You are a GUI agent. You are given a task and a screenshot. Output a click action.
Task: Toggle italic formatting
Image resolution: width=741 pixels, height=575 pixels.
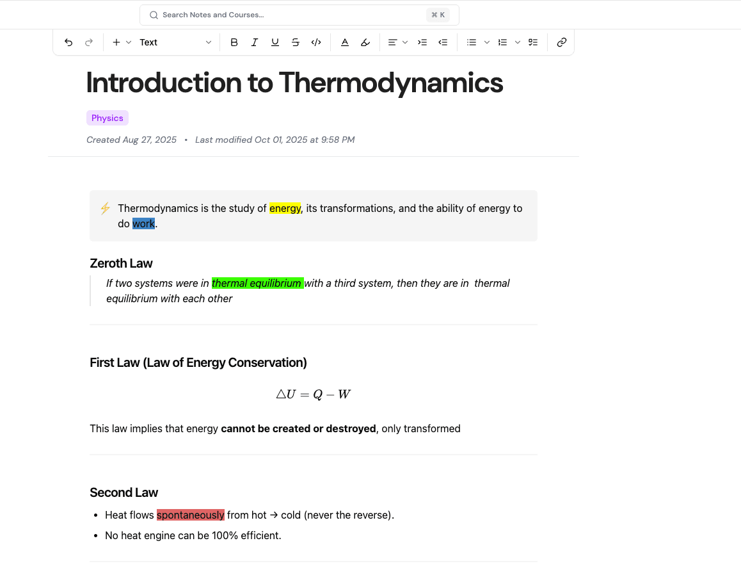(255, 42)
